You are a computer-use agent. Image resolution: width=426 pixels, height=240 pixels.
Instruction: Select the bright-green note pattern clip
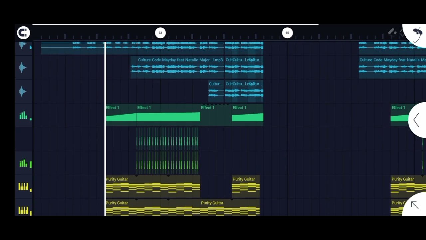coord(167,163)
